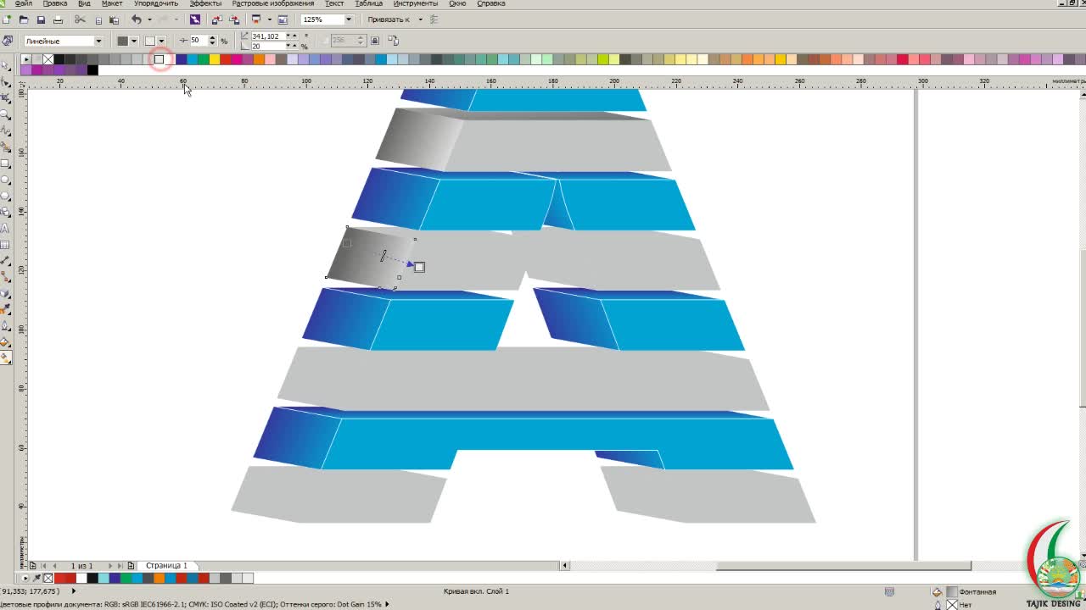Open the 125% zoom level dropdown
Screen dimensions: 1086x610
pyautogui.click(x=349, y=19)
